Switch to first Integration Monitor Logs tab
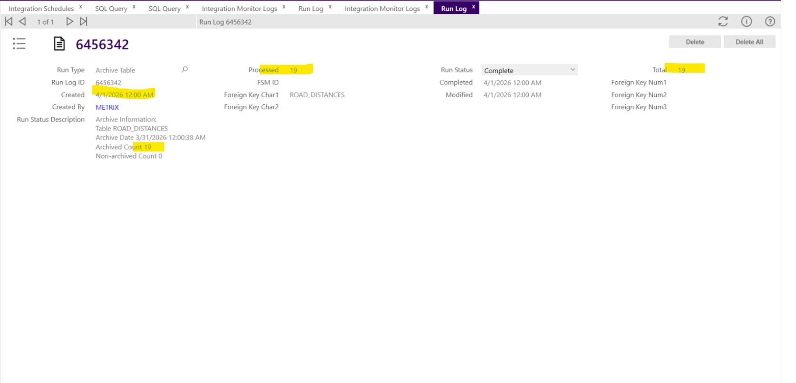796x383 pixels. click(239, 9)
